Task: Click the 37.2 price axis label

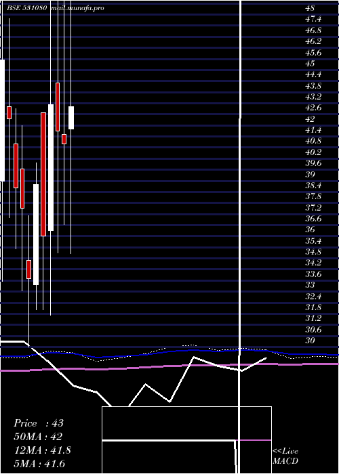Action: (x=313, y=208)
